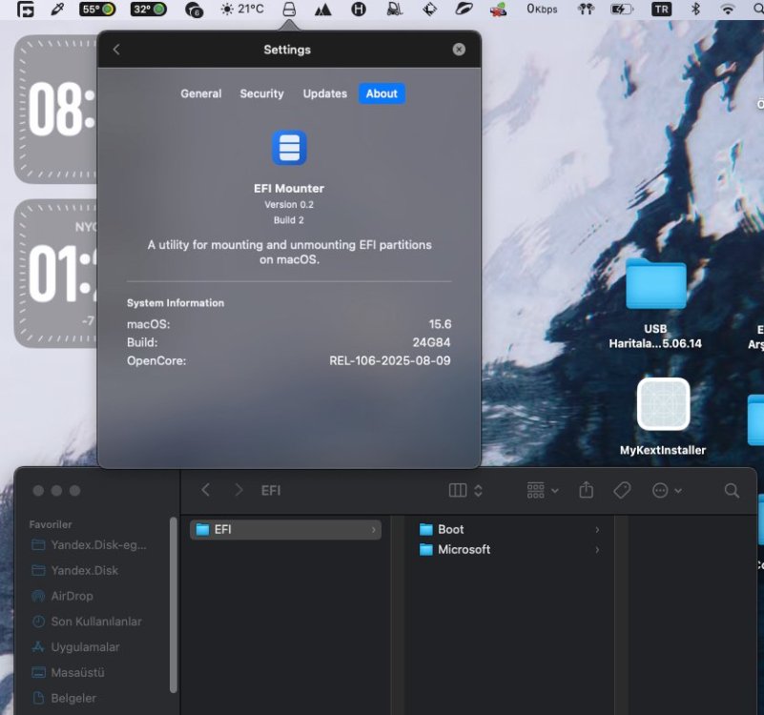Open the battery status menu bar icon
Image resolution: width=764 pixels, height=715 pixels.
coord(622,10)
